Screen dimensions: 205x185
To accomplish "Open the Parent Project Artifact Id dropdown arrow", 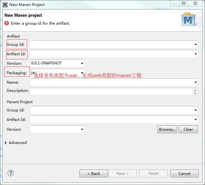I will tap(196, 120).
